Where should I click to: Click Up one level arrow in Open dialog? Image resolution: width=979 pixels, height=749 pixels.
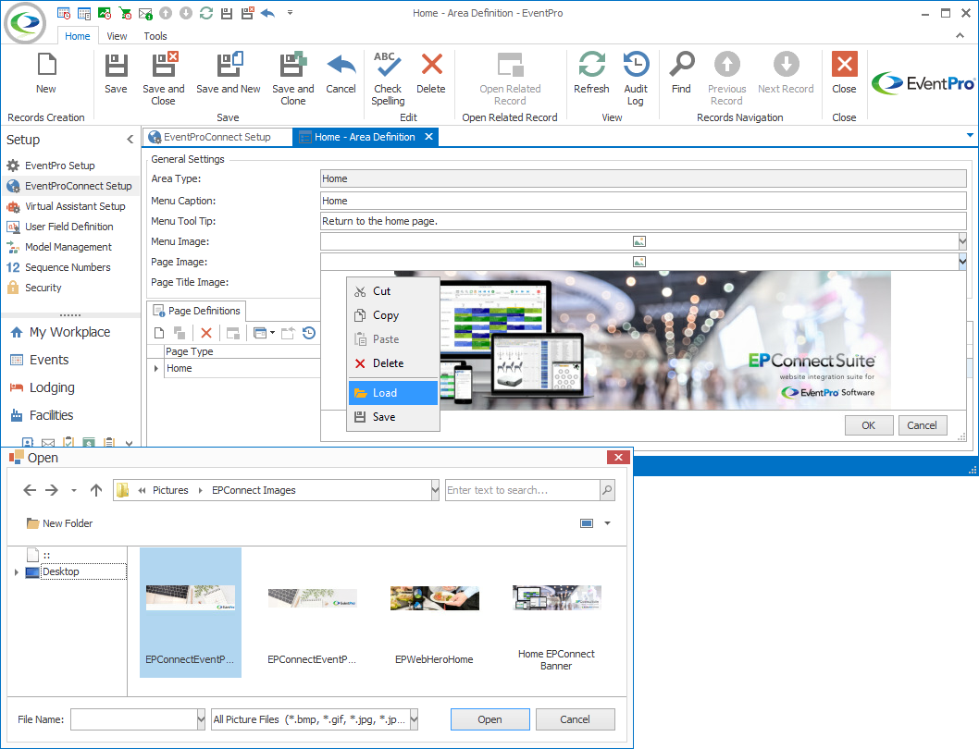tap(96, 491)
